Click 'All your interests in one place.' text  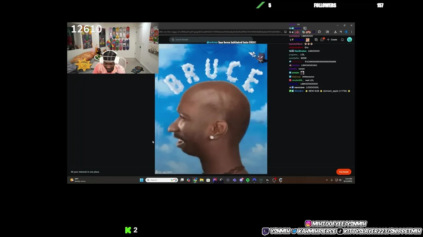tap(85, 172)
